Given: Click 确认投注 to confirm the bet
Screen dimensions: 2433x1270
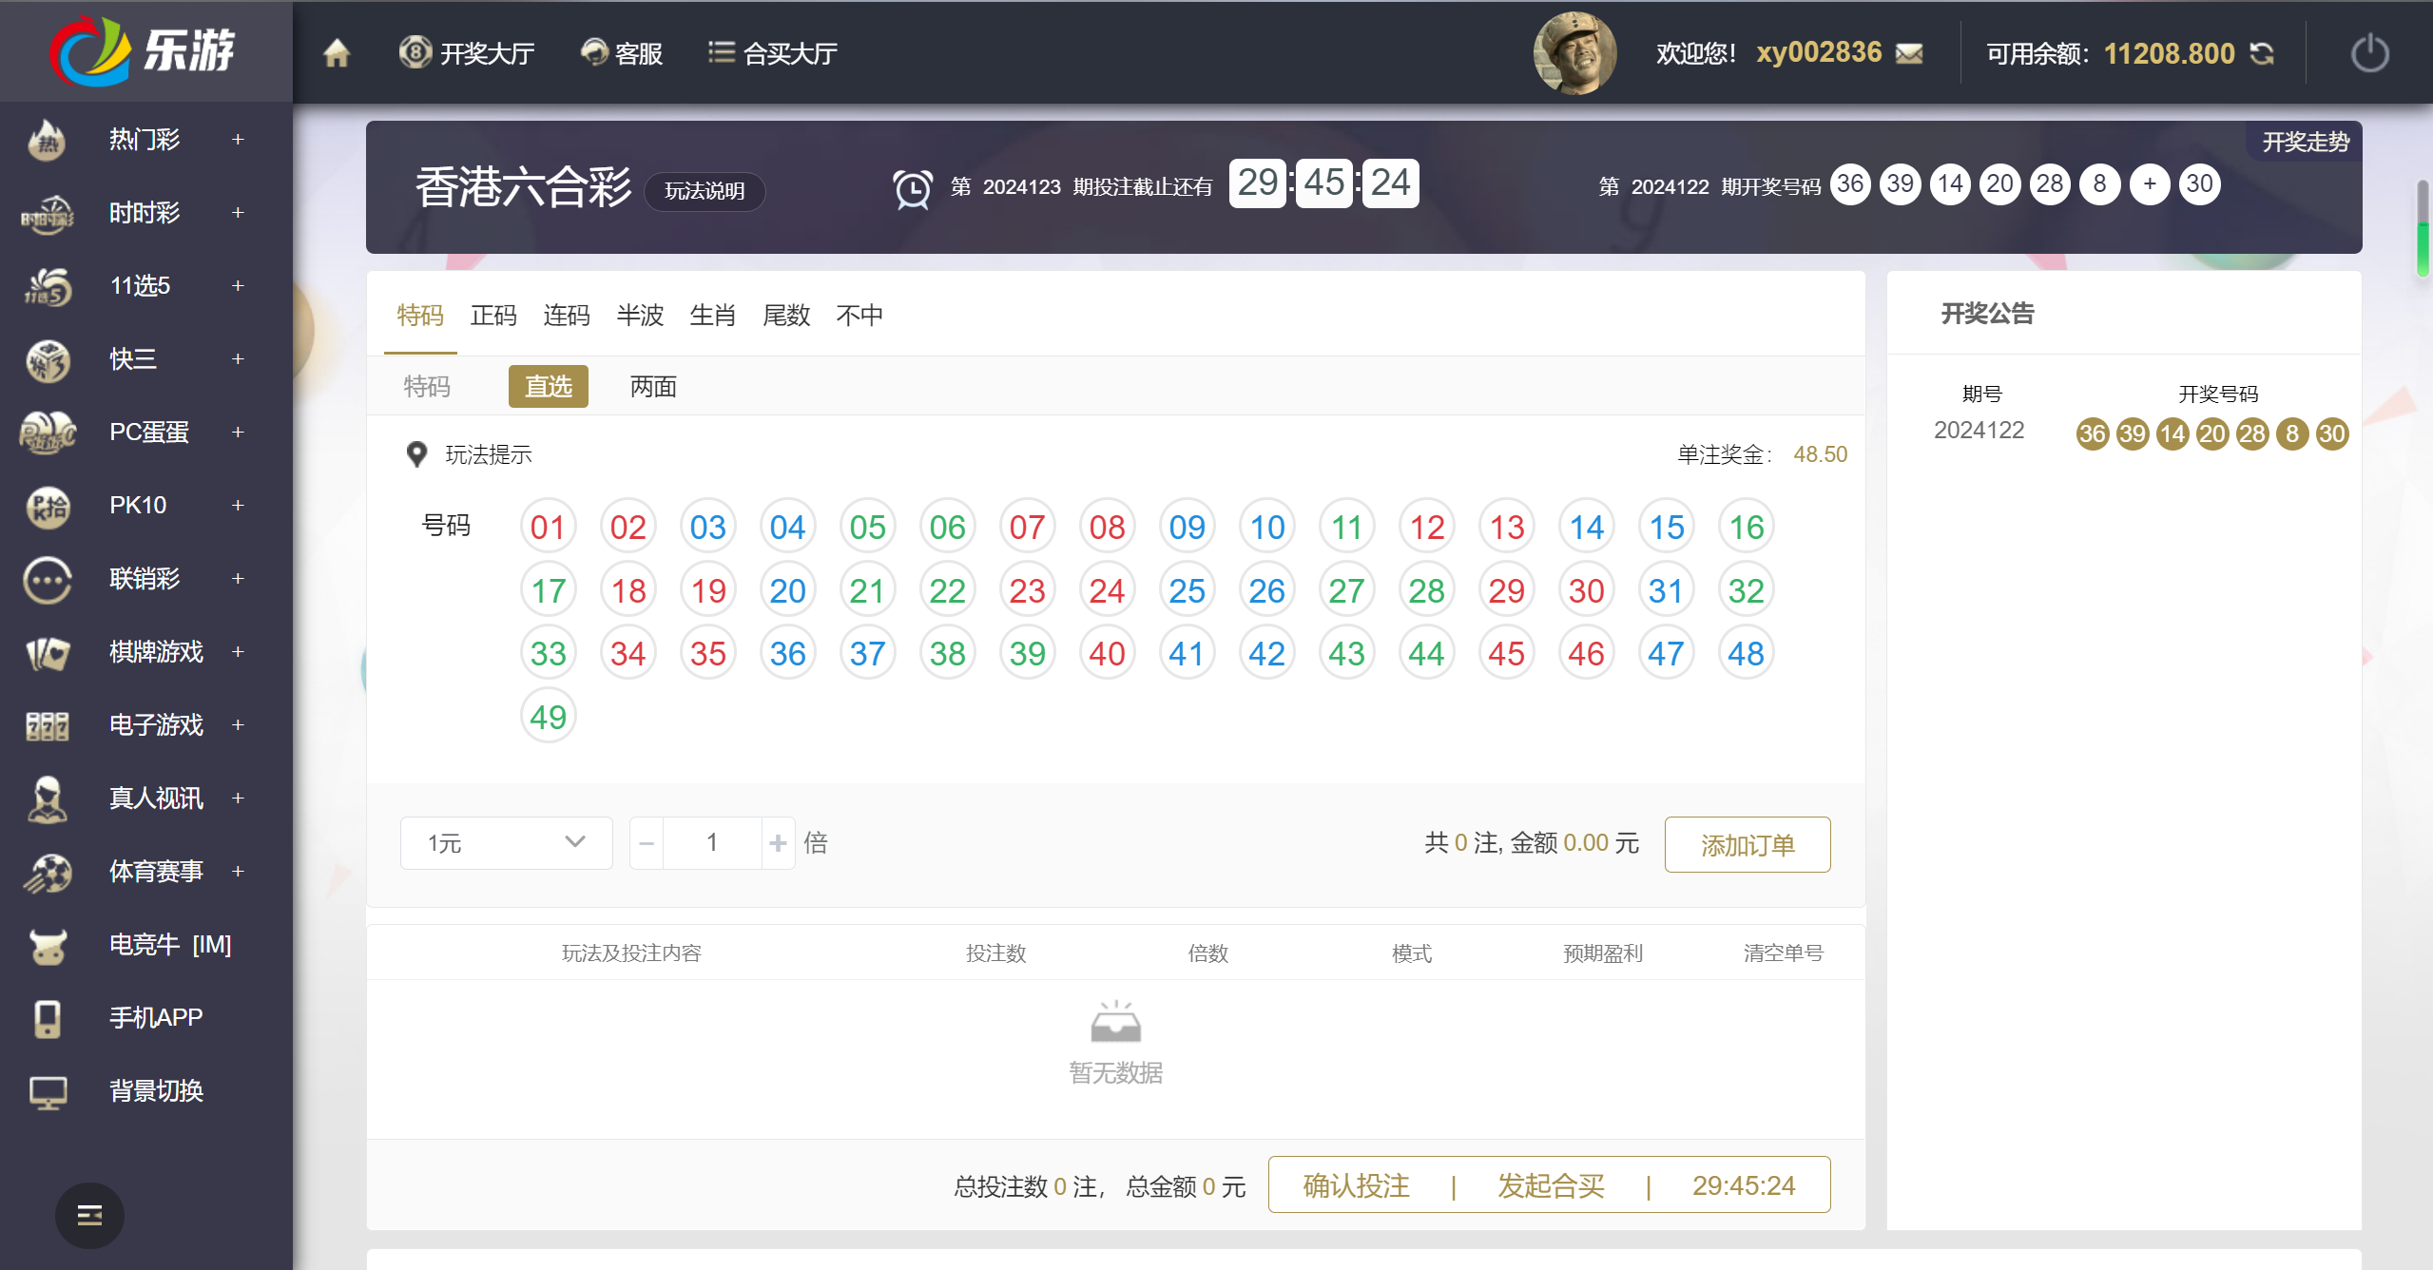Looking at the screenshot, I should [1356, 1185].
